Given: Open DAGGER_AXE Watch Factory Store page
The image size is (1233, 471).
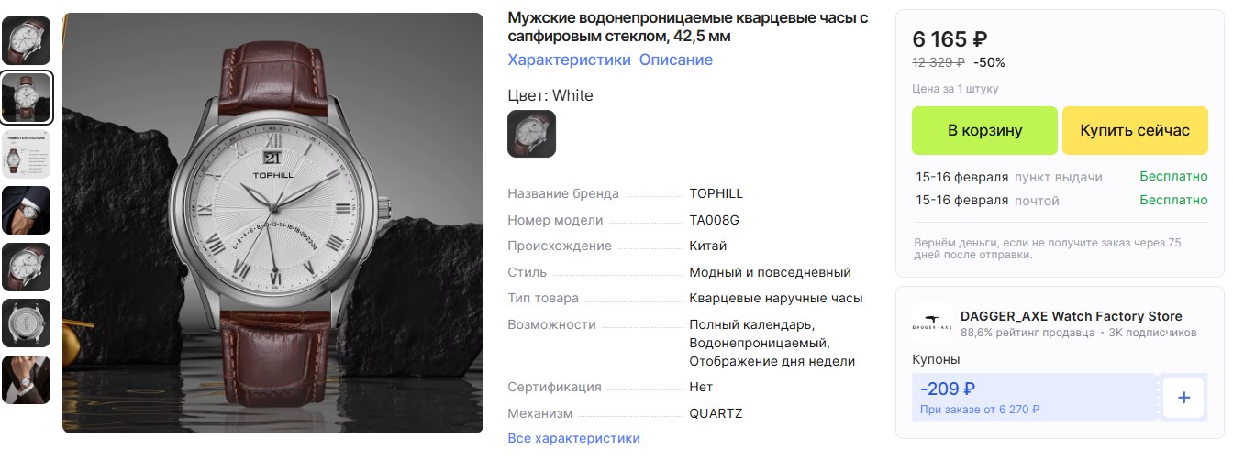Looking at the screenshot, I should pyautogui.click(x=1072, y=316).
